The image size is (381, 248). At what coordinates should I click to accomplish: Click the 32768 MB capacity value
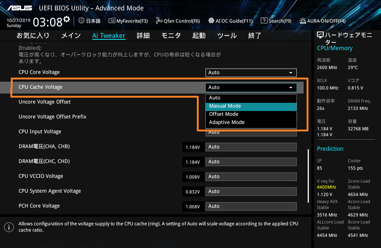(358, 129)
